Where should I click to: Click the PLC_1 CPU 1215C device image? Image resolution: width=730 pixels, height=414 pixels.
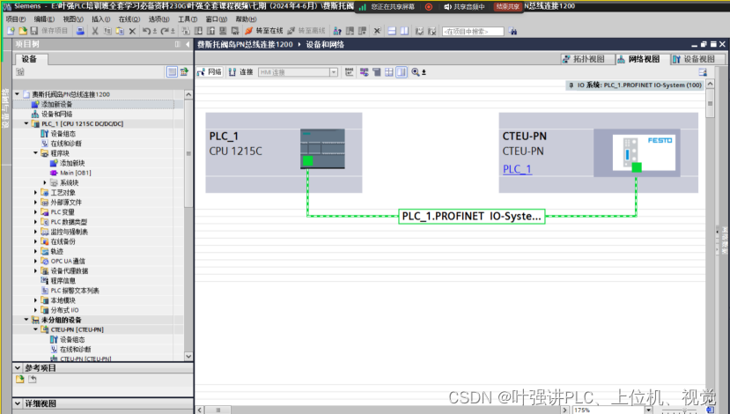coord(322,149)
